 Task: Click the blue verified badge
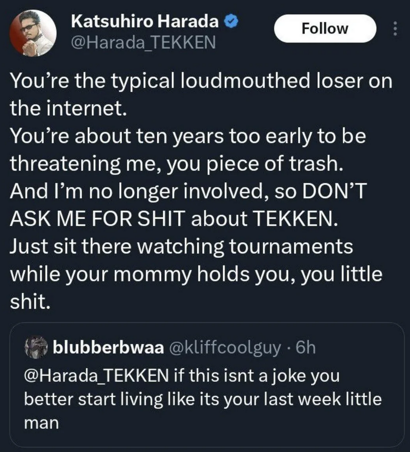(231, 22)
